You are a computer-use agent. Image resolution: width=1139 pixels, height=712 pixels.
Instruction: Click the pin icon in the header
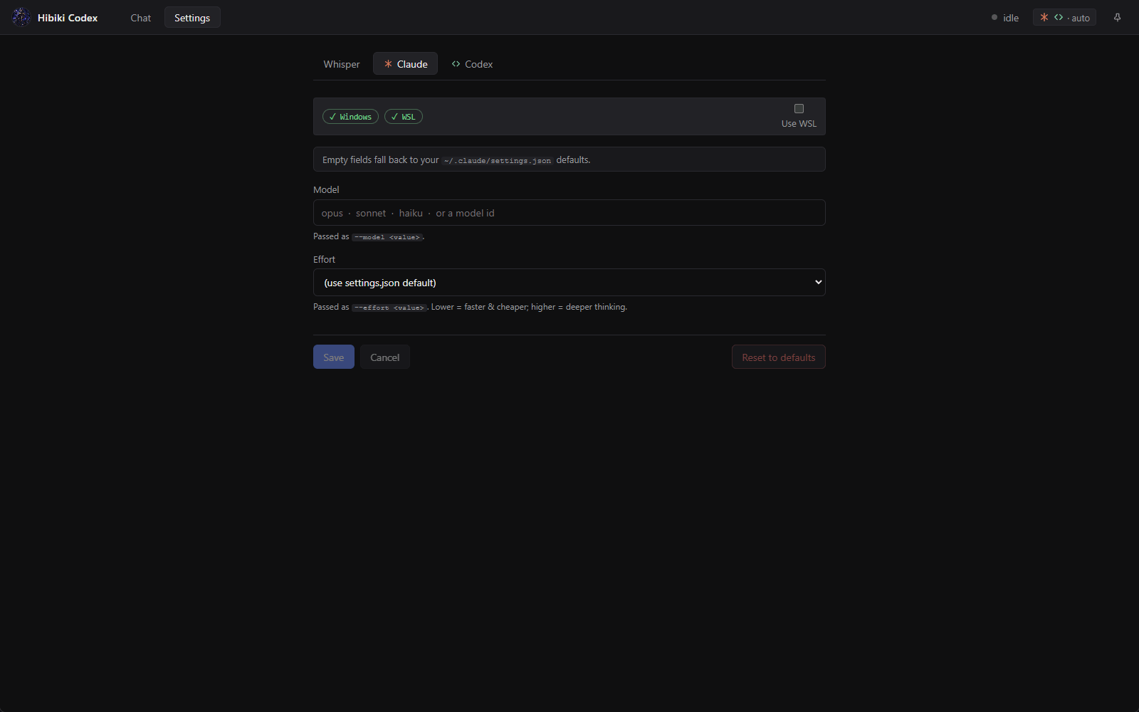click(x=1117, y=18)
